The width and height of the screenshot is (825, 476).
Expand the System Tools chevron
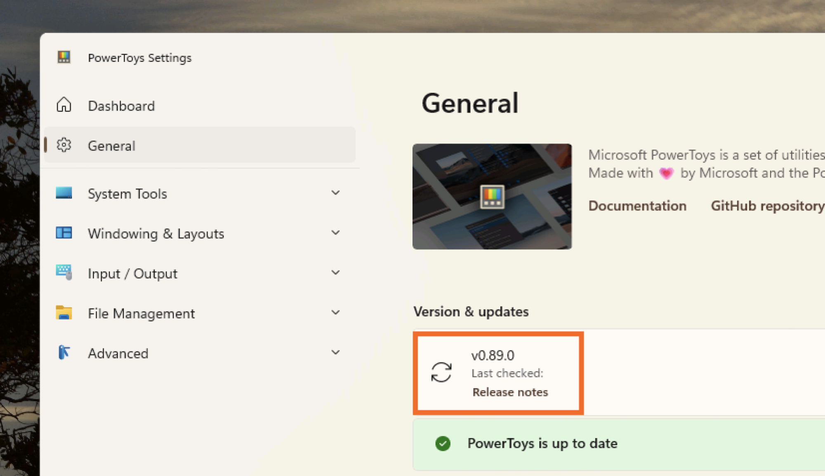point(336,192)
